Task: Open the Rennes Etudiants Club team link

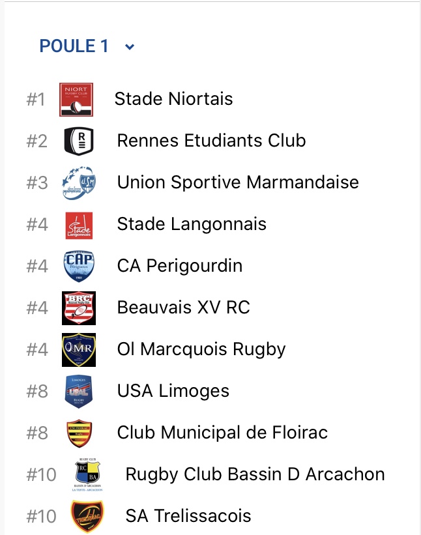Action: (x=211, y=141)
